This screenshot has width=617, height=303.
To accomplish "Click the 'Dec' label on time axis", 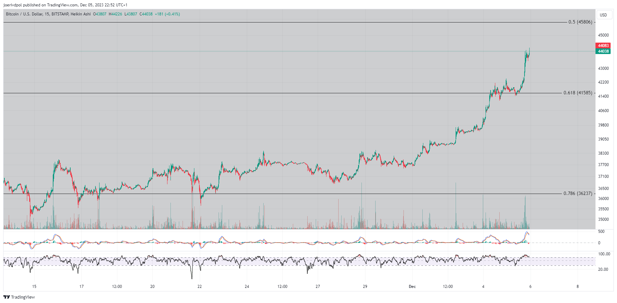I will tap(412, 287).
